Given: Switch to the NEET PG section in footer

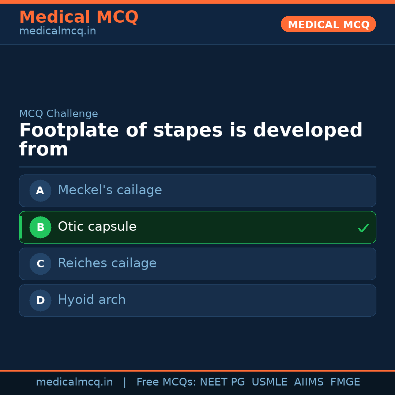Looking at the screenshot, I should pos(222,382).
